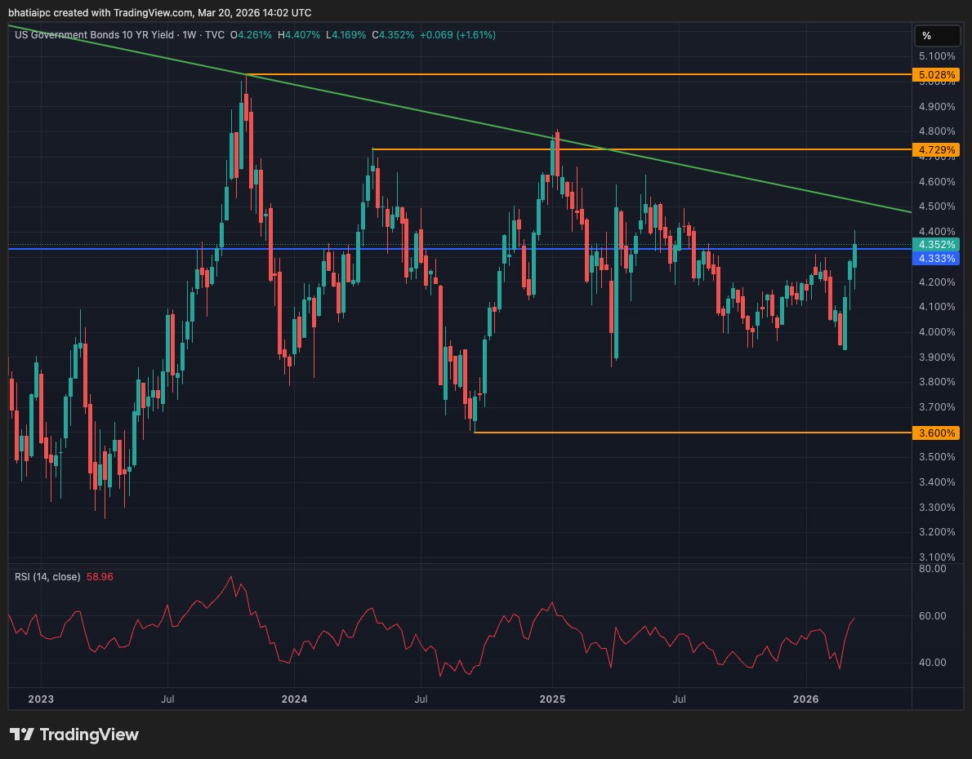This screenshot has height=759, width=972.
Task: Click the 3.800% price axis label
Action: [937, 382]
